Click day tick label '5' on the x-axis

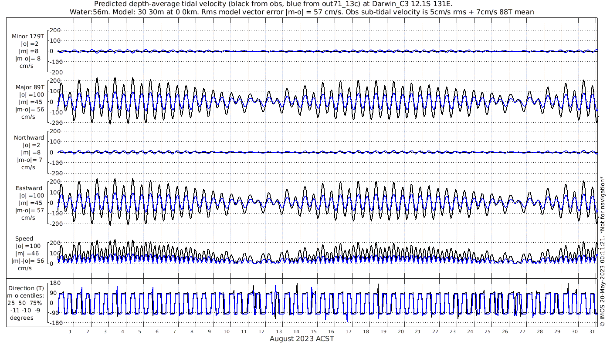[x=139, y=331]
